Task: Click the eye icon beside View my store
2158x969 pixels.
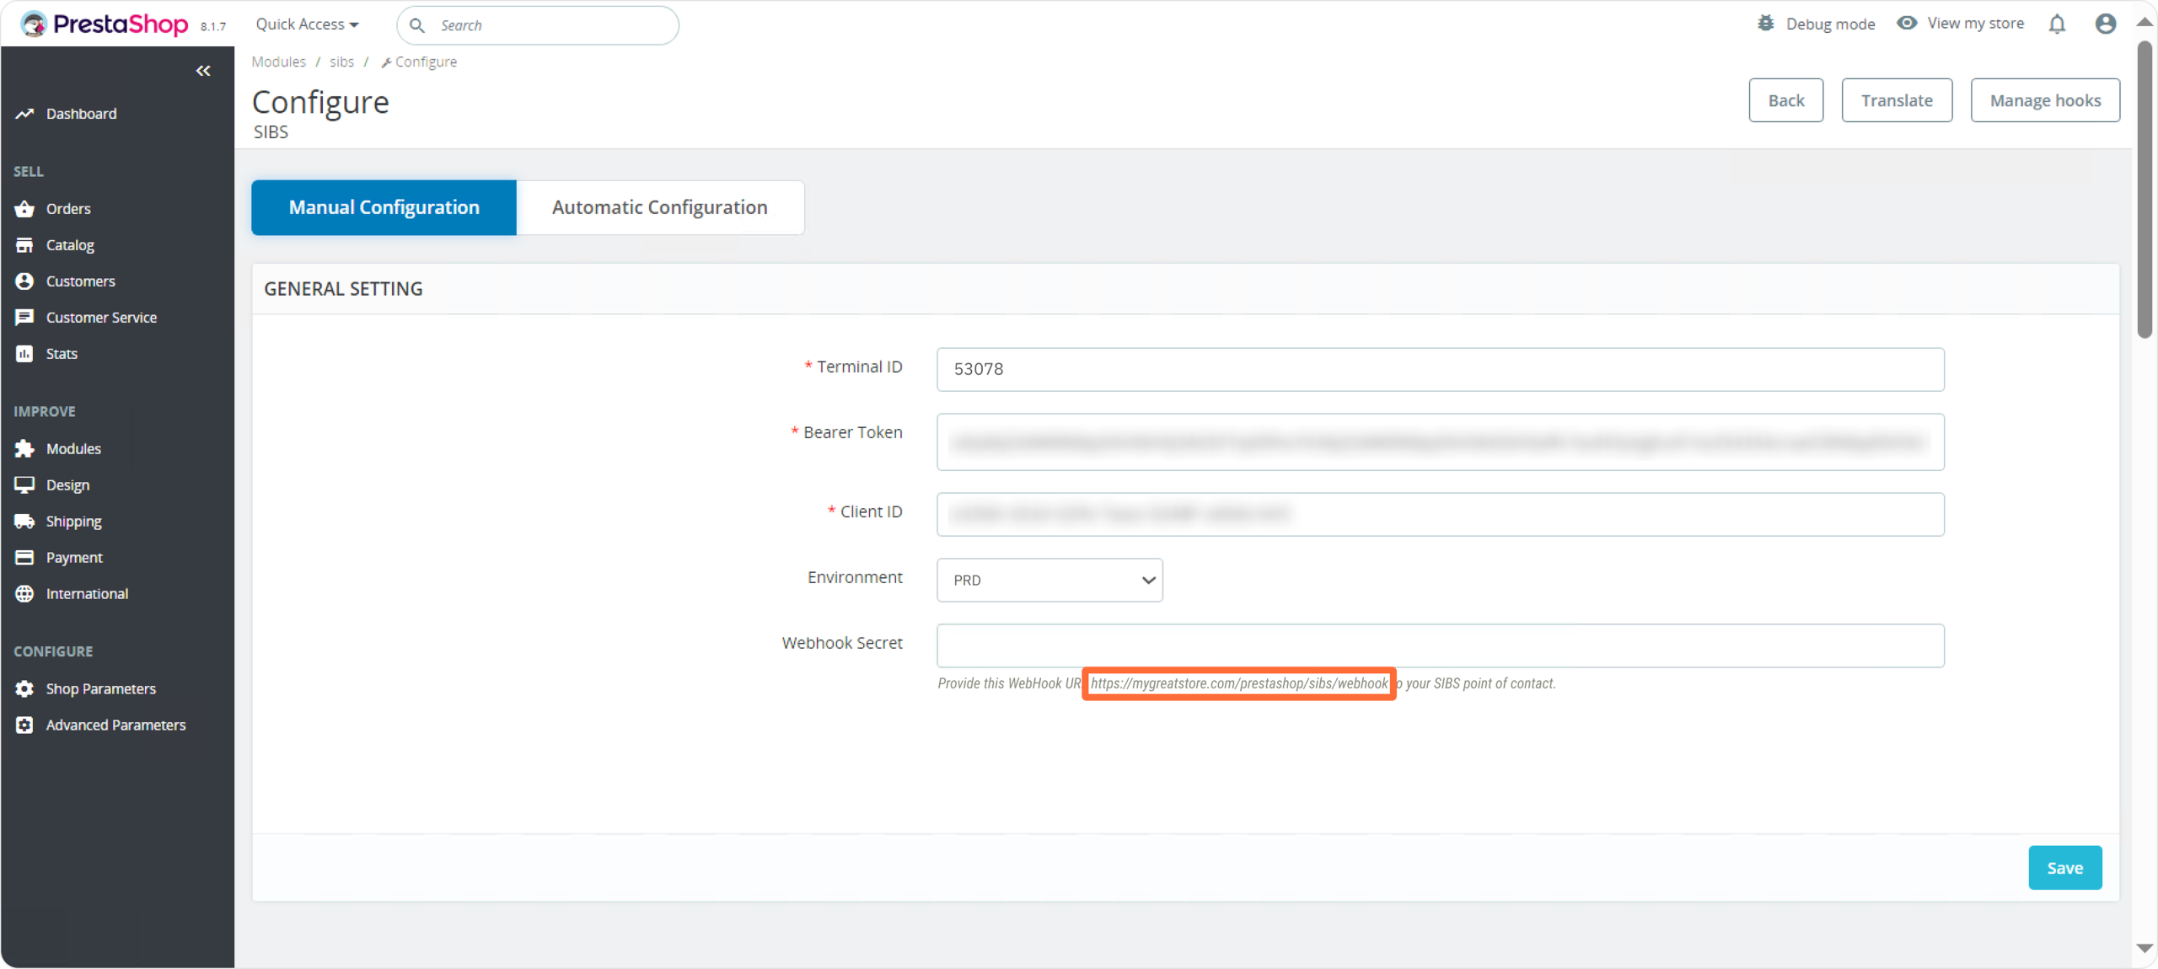Action: pyautogui.click(x=1907, y=24)
